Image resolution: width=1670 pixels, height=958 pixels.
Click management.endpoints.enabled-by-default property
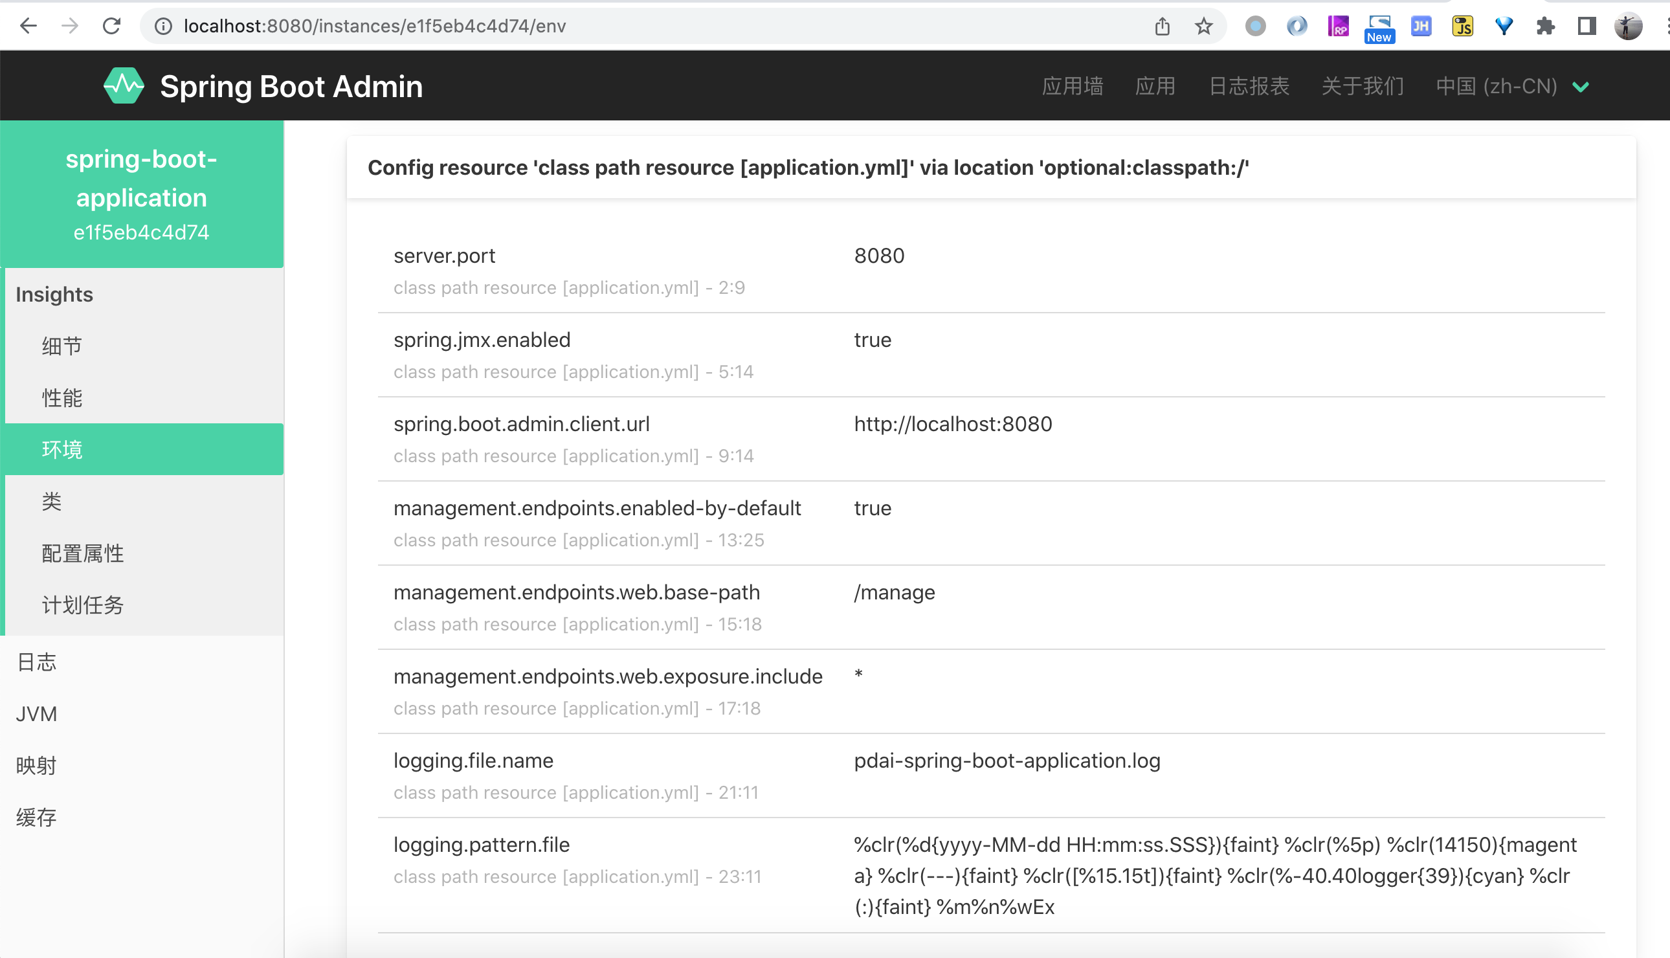tap(597, 509)
